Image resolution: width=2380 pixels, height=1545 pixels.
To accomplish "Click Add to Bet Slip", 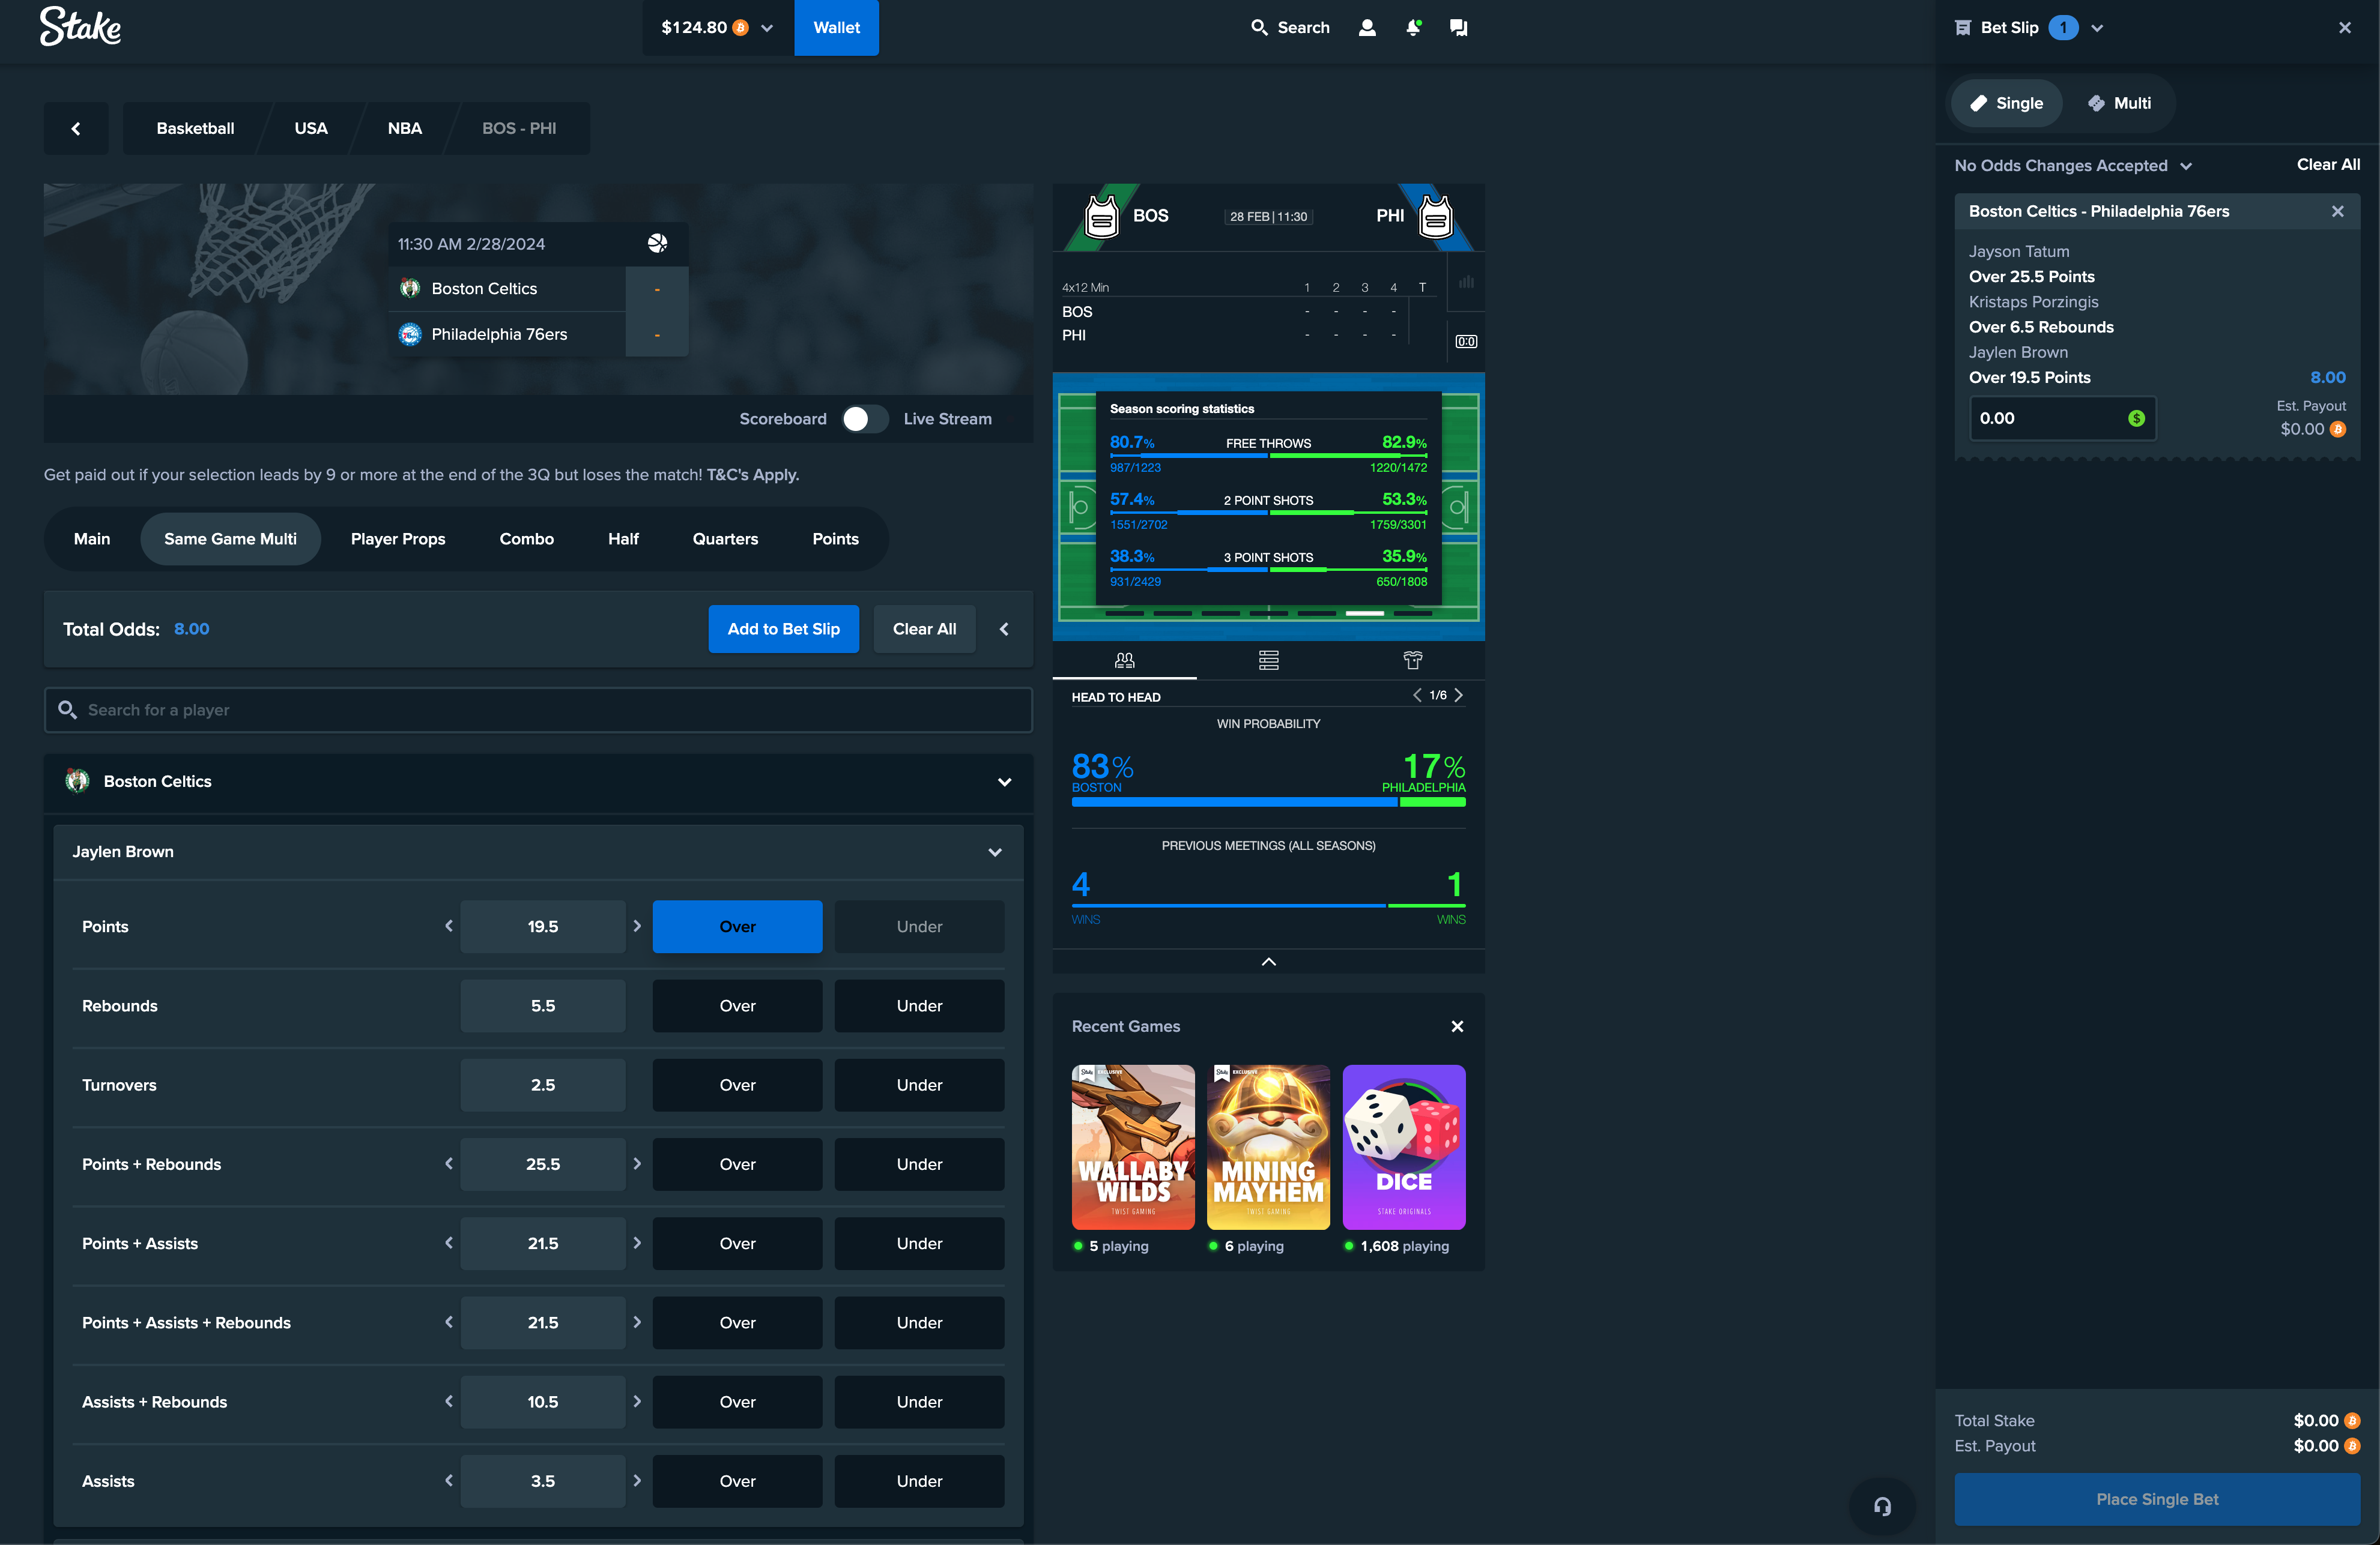I will pyautogui.click(x=783, y=628).
